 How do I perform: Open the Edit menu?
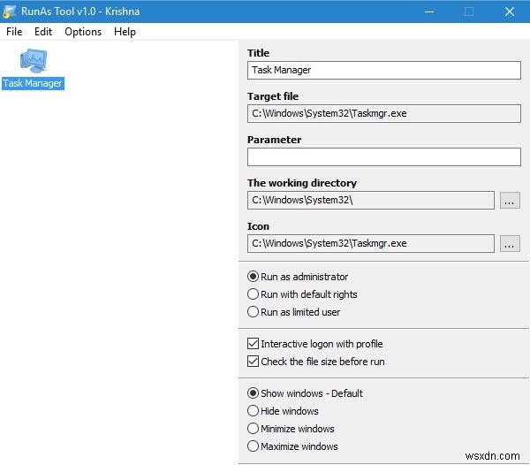(43, 32)
